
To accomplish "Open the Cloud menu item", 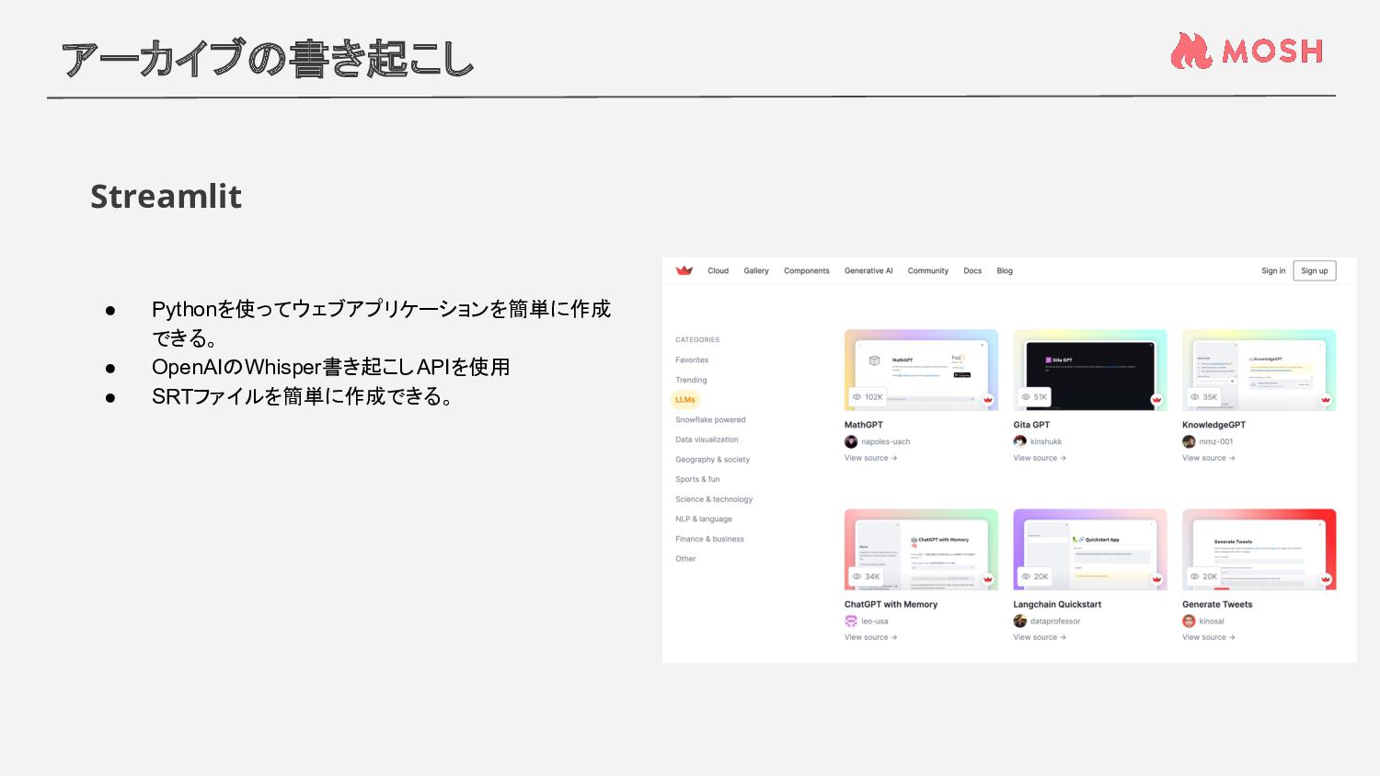I will (718, 271).
